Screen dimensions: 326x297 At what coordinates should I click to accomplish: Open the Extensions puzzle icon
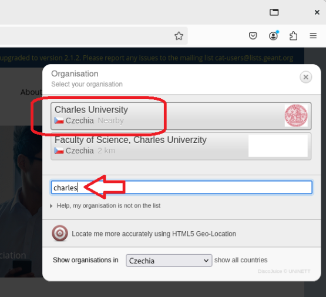tap(293, 36)
